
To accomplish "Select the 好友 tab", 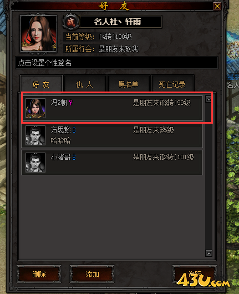I will tap(41, 84).
